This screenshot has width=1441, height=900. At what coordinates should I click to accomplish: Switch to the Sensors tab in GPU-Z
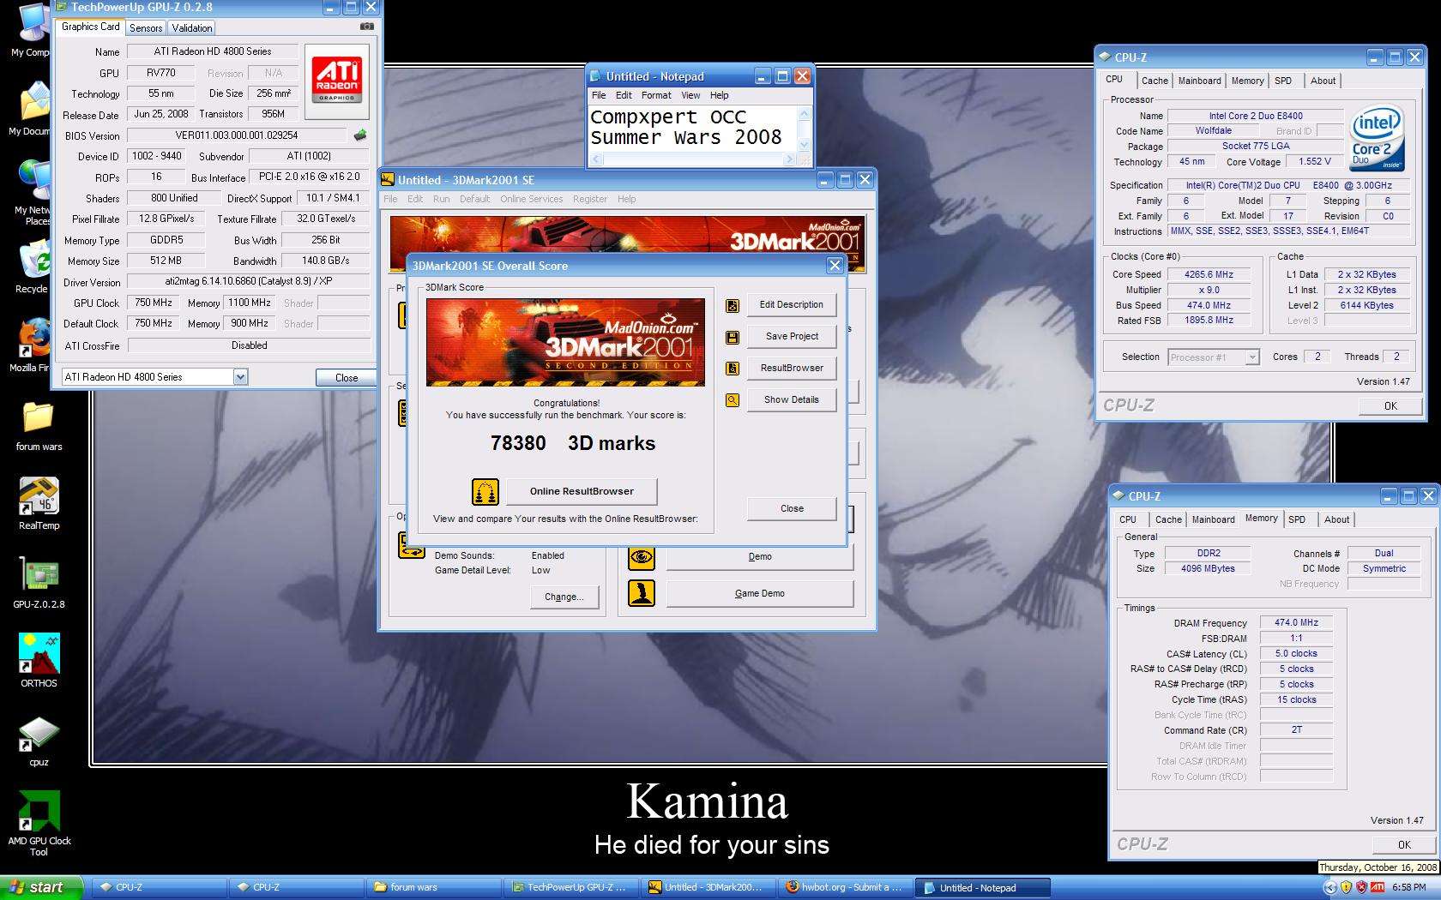click(x=146, y=28)
